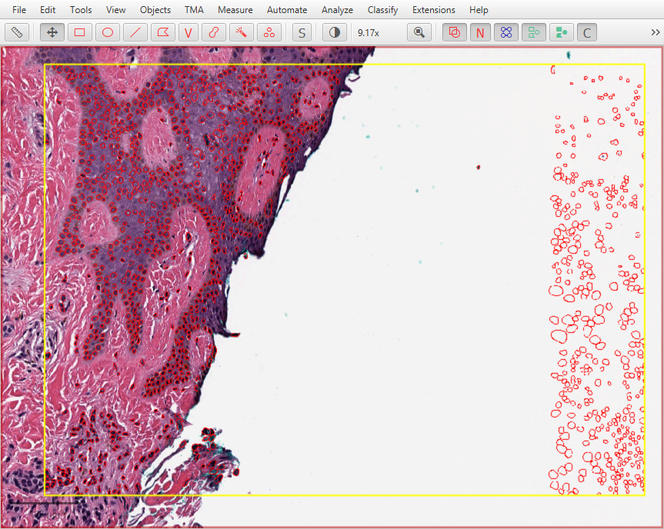Toggle fill detections button
664x529 pixels.
tap(562, 32)
